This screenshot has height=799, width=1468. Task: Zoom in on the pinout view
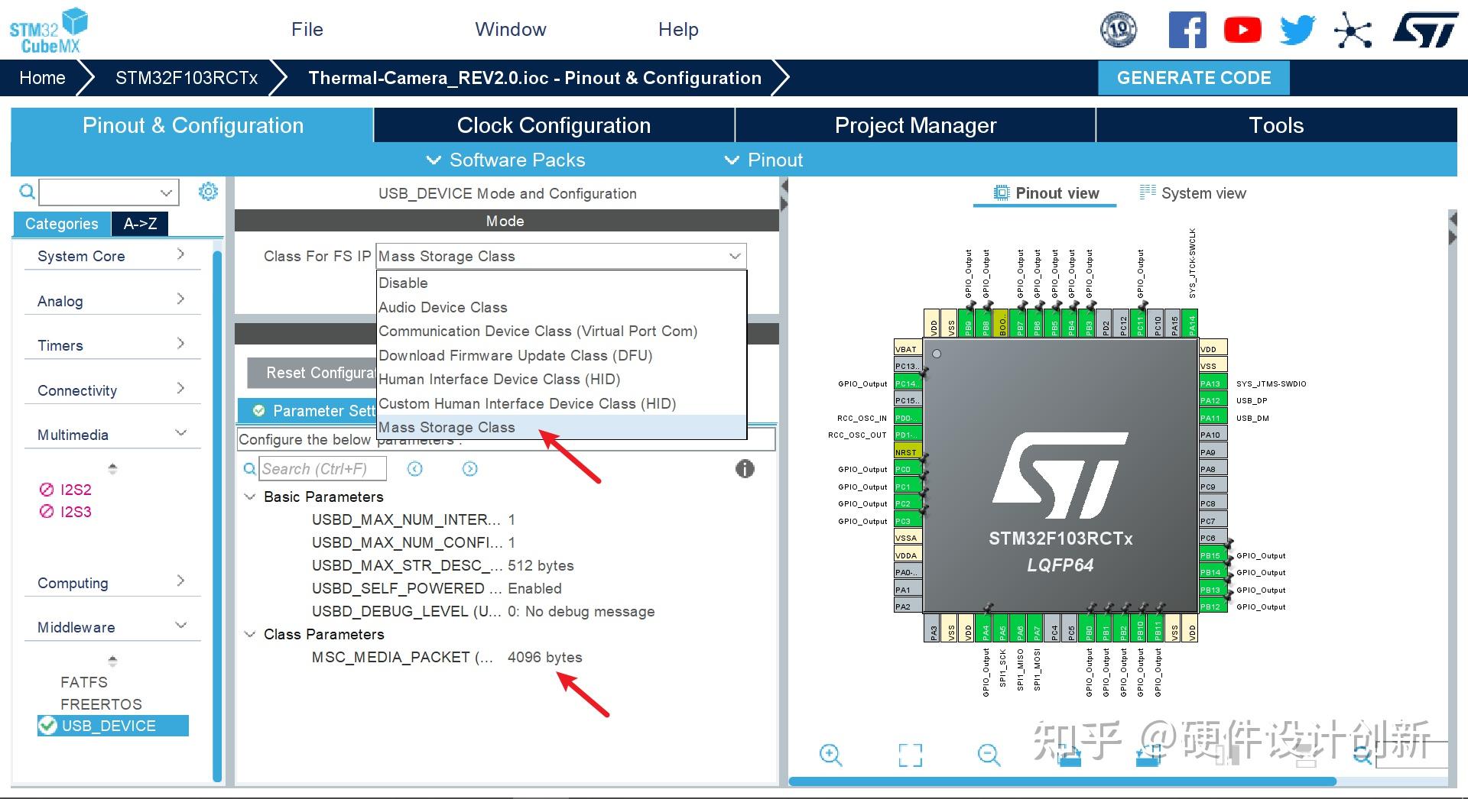pos(831,755)
